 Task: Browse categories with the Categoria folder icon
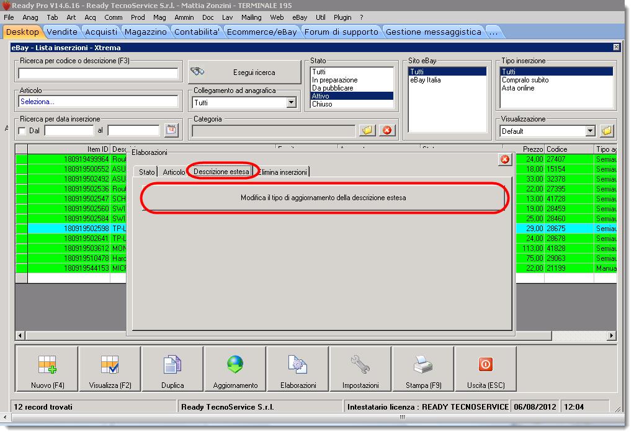point(367,131)
